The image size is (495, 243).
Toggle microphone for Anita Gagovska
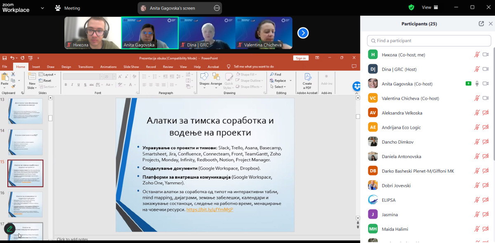(x=477, y=84)
